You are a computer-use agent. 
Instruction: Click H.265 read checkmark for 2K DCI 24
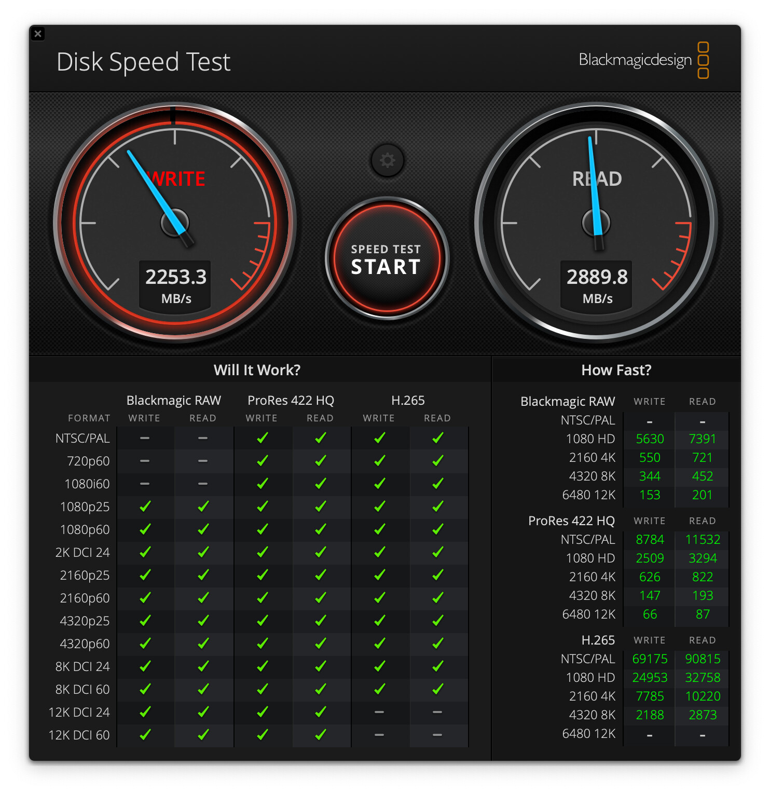coord(438,552)
